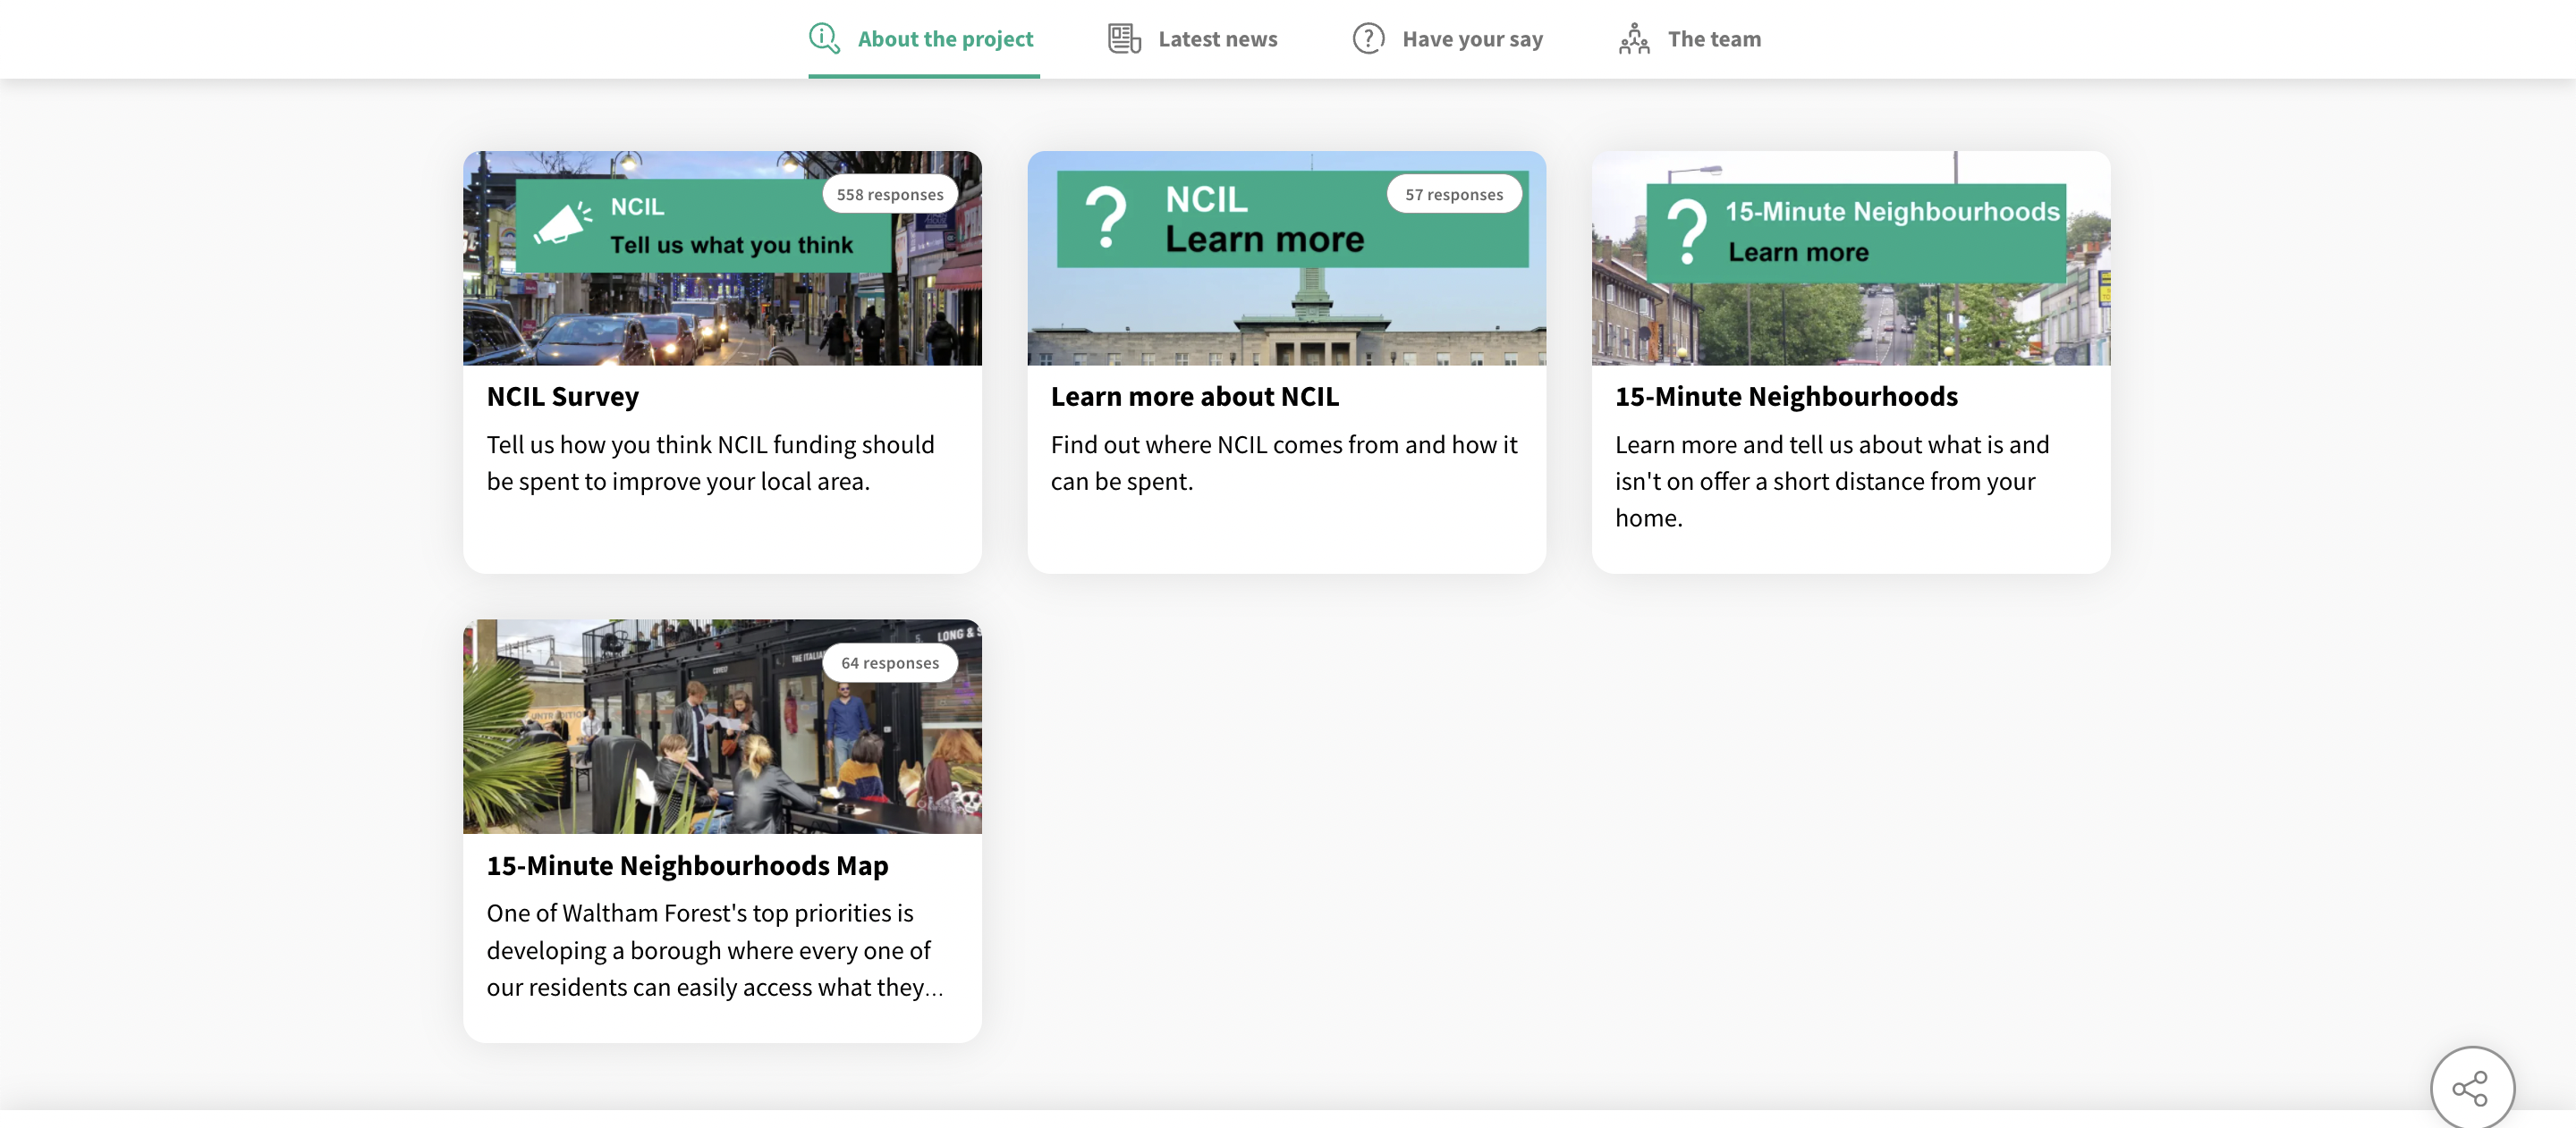Viewport: 2576px width, 1128px height.
Task: Open the Learn more about NCIL card
Action: 1194,396
